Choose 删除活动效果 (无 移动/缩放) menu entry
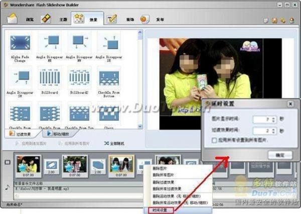This screenshot has width=301, height=214. click(x=178, y=196)
